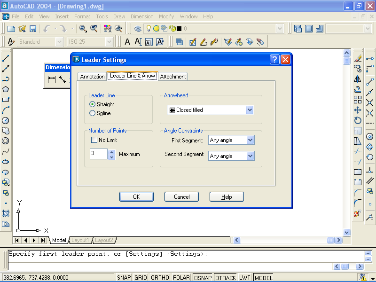Select the Explode modify tool
Screen dimensions: 376x282
tap(358, 213)
